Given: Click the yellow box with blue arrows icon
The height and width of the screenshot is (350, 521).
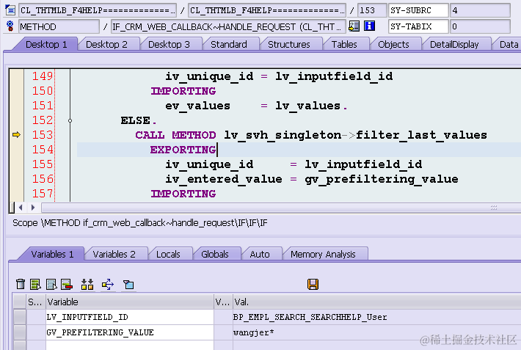Looking at the screenshot, I should [108, 284].
